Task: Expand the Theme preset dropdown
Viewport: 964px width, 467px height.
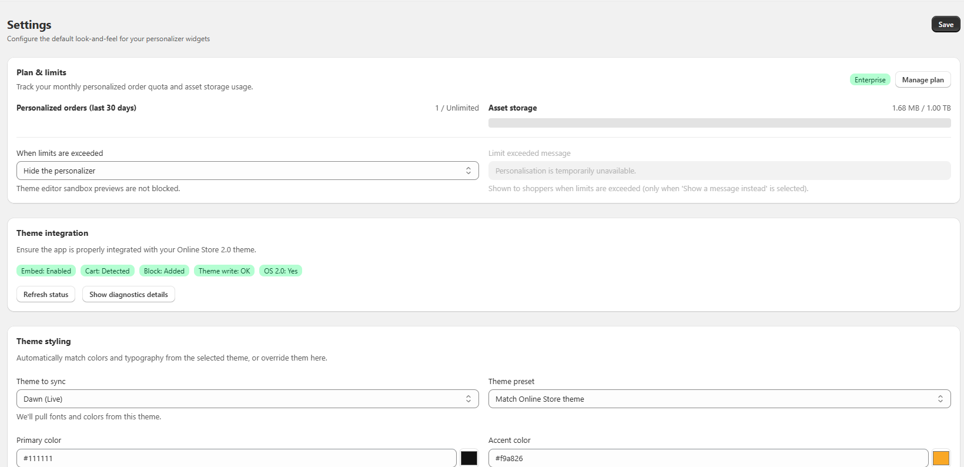Action: click(x=719, y=399)
